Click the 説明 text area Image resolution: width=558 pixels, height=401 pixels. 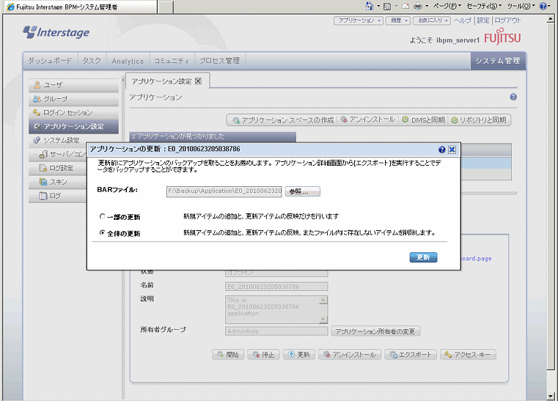(273, 309)
